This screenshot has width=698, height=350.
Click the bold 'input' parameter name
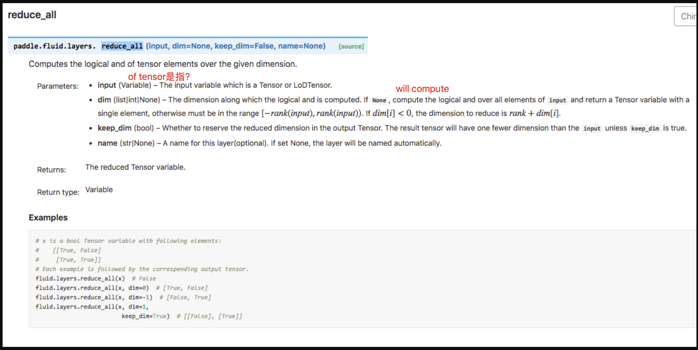click(107, 85)
